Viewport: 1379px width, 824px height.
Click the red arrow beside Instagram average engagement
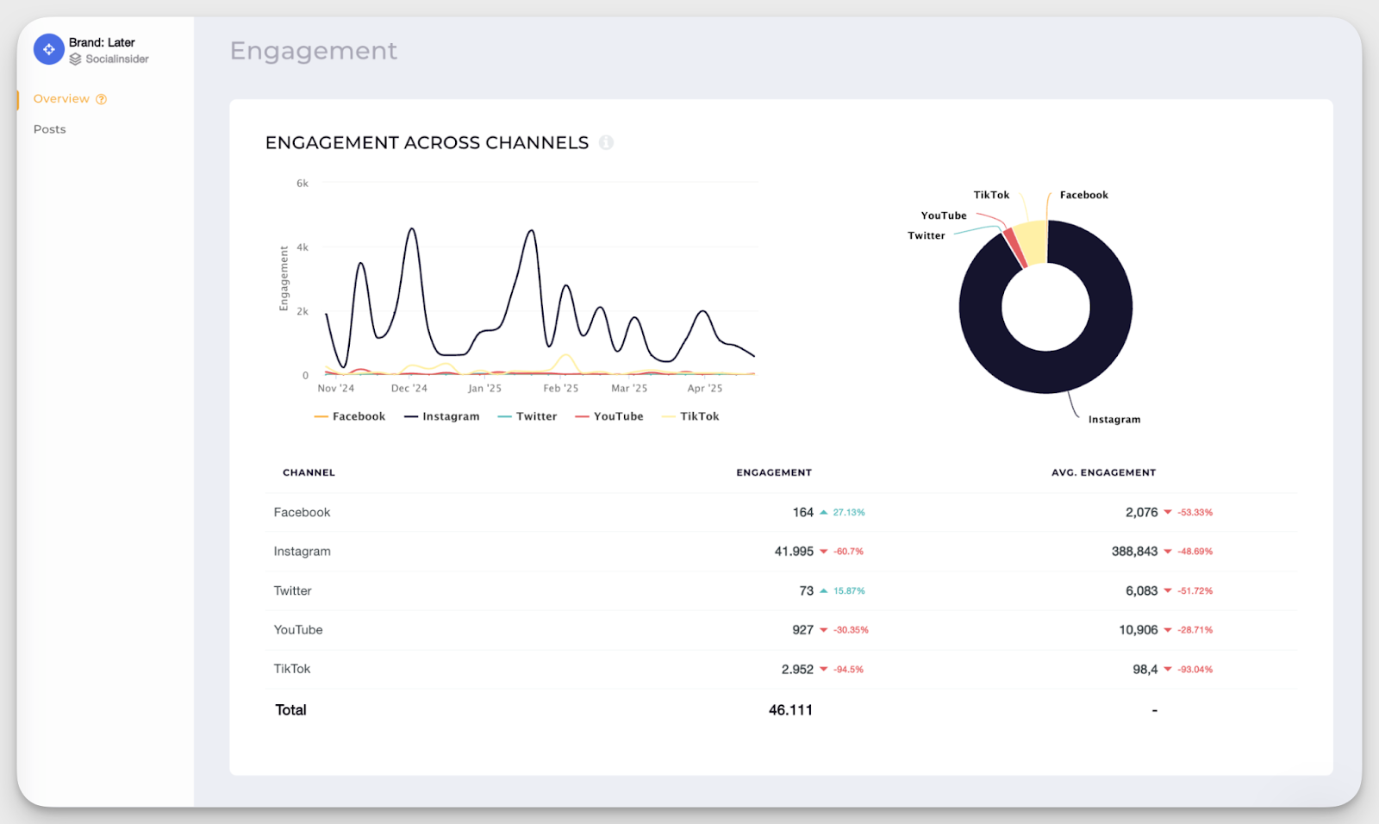tap(1168, 552)
